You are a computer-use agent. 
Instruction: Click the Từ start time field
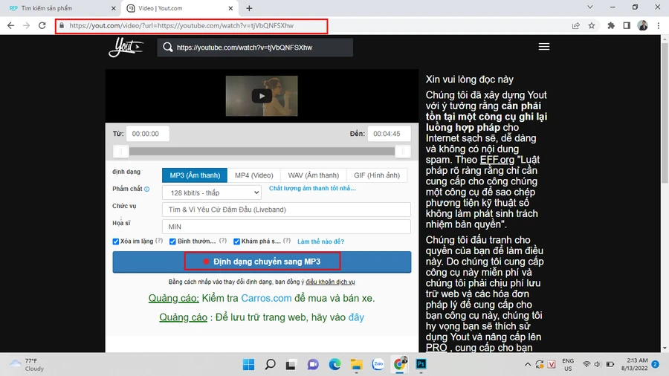tap(148, 134)
